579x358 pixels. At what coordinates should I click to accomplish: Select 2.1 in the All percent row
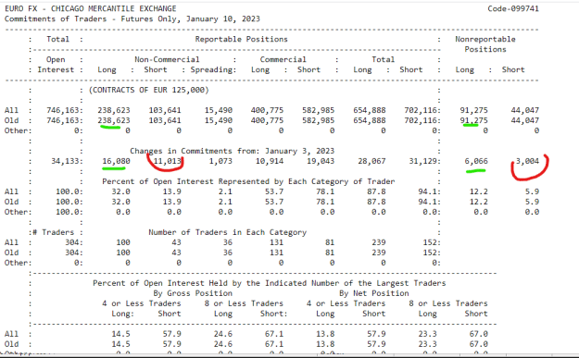pyautogui.click(x=225, y=191)
